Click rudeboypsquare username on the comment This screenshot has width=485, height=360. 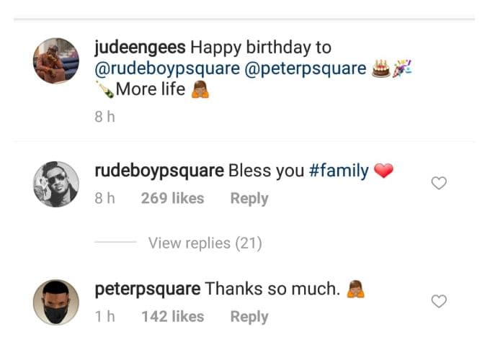(159, 171)
